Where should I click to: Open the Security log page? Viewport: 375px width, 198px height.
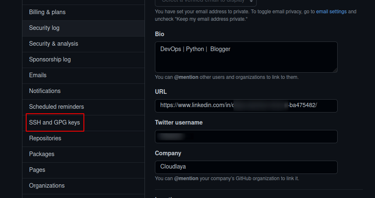(x=83, y=28)
